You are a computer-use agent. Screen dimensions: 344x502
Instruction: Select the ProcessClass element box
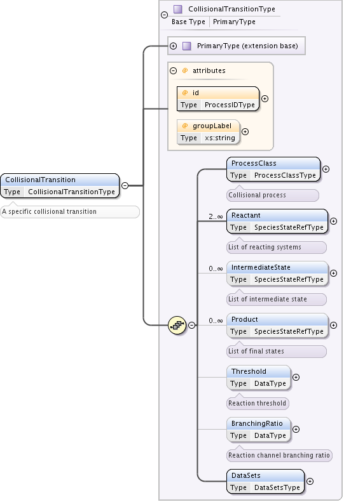point(273,169)
